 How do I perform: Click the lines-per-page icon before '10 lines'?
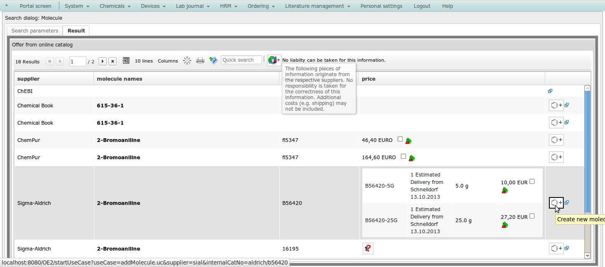(126, 60)
